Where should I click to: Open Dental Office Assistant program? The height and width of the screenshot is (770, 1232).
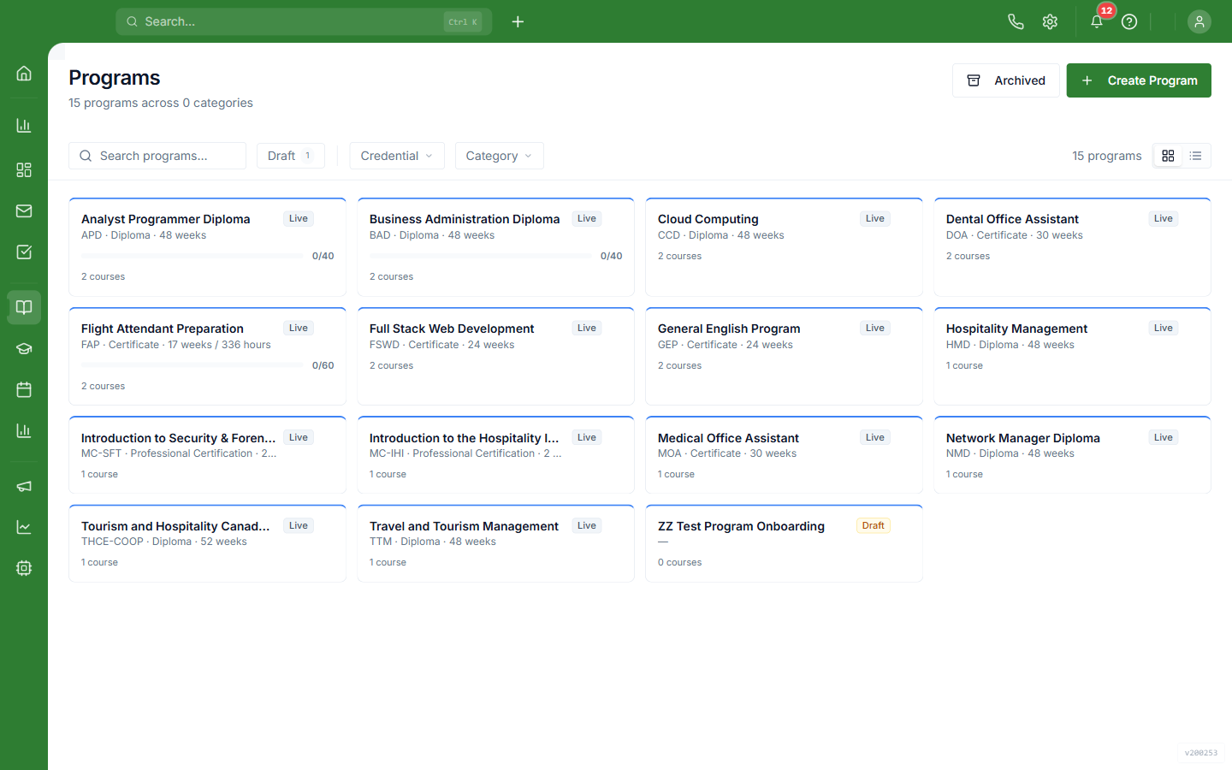1072,247
